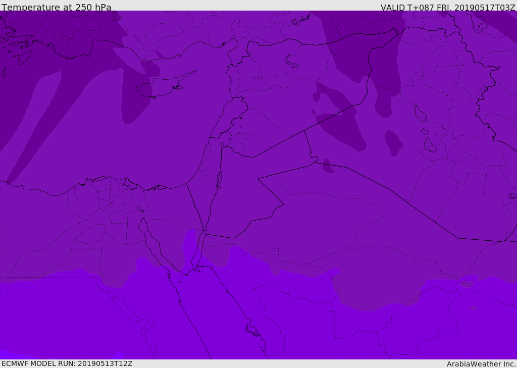This screenshot has height=368, width=517.
Task: Click the Lake Assad outline in Syria
Action: point(291,62)
